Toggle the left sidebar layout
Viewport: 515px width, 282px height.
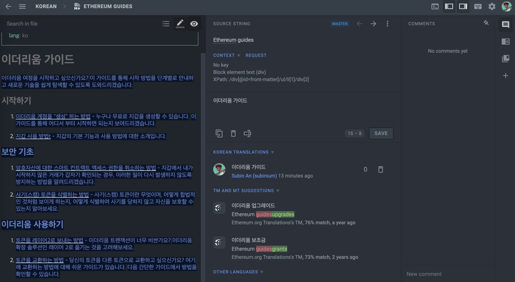[x=449, y=6]
